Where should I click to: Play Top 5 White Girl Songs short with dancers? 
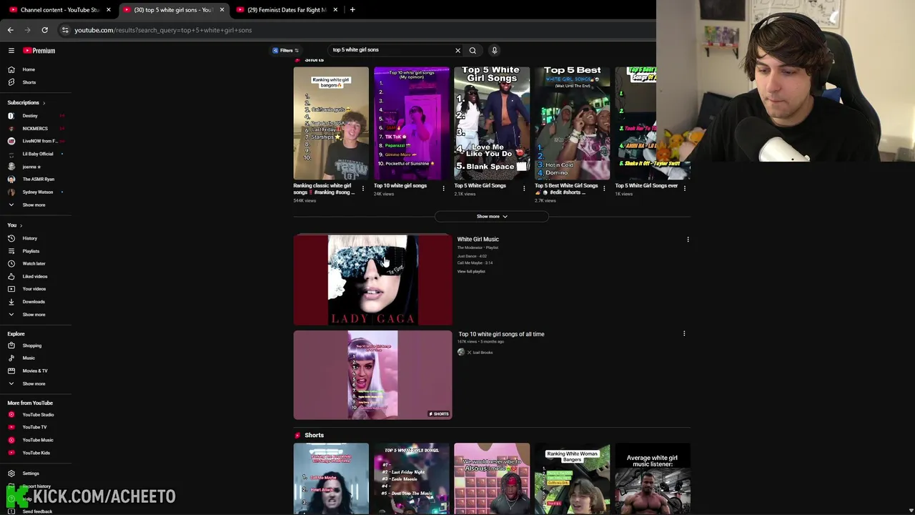492,123
